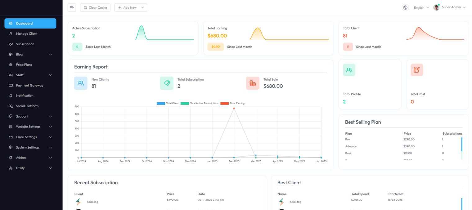Click the Utility icon in sidebar
472x210 pixels.
[x=11, y=168]
